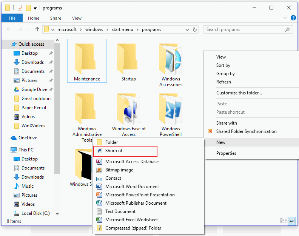Click the windows path segment

[94, 29]
